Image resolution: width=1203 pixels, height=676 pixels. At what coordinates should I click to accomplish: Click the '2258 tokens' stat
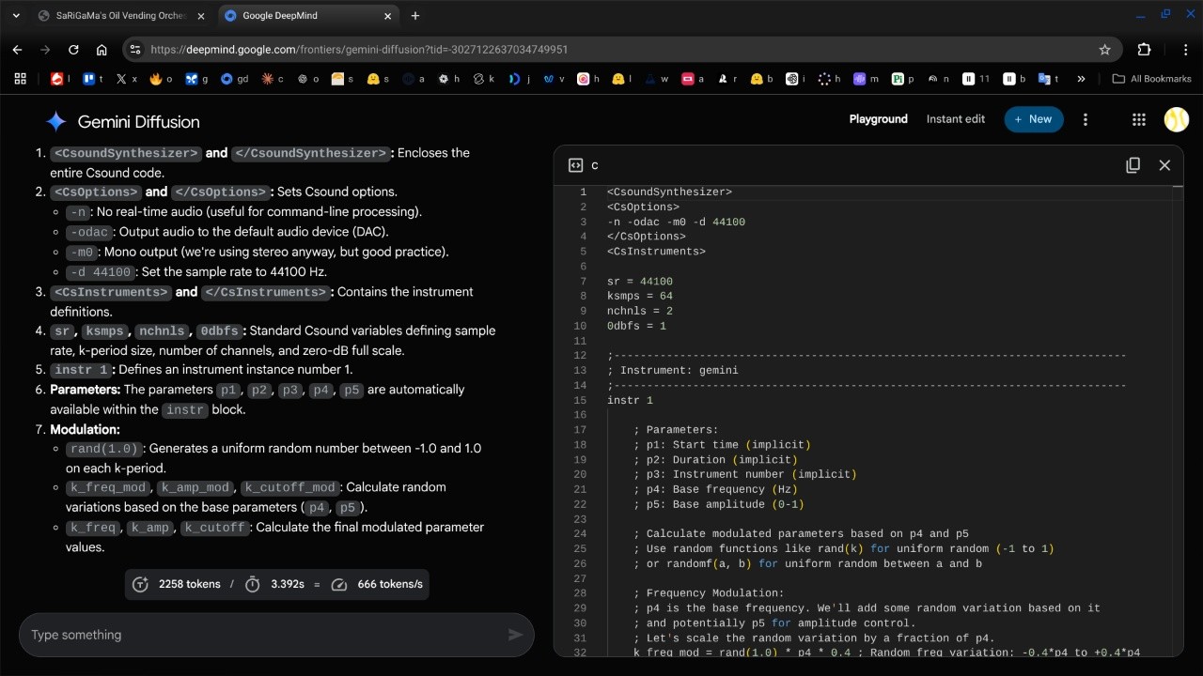[x=177, y=584]
